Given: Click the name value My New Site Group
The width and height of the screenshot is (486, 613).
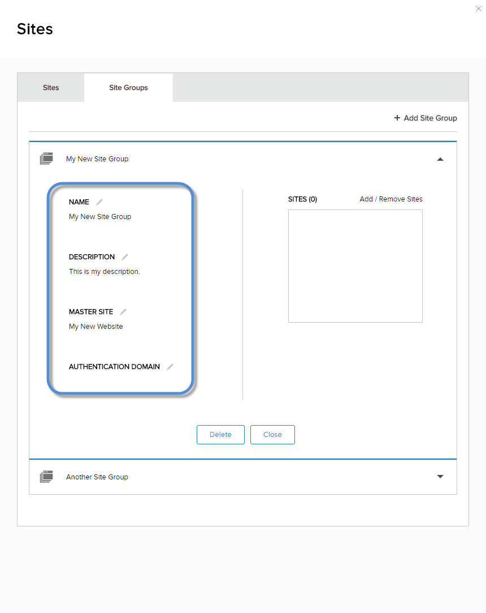Looking at the screenshot, I should coord(100,217).
